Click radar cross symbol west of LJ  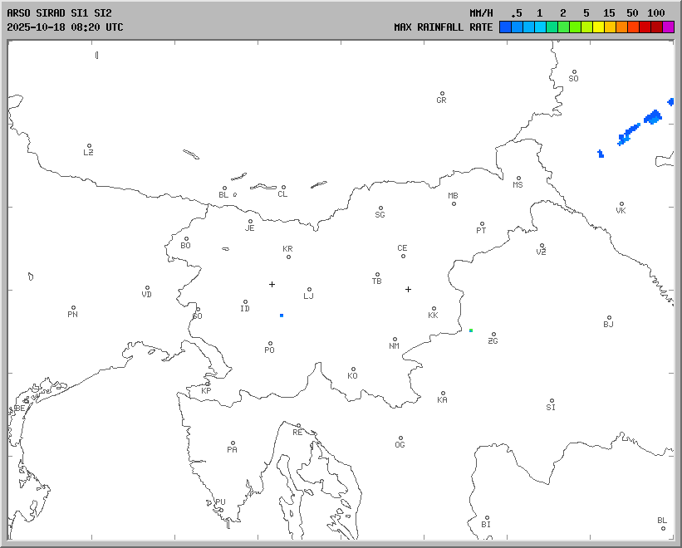(272, 284)
